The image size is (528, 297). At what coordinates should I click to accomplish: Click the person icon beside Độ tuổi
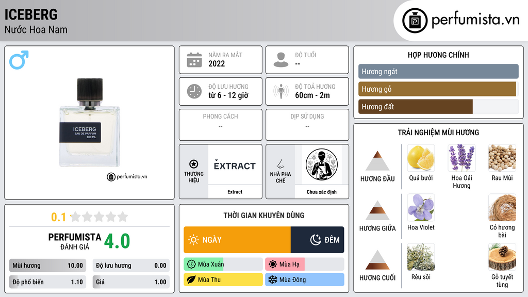tap(281, 60)
